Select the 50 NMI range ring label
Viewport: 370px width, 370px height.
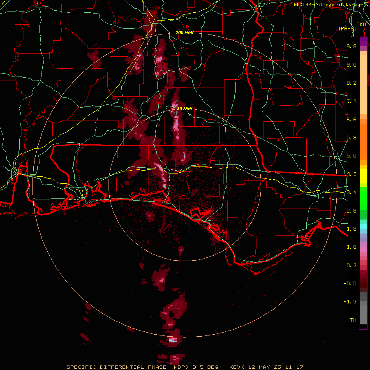(185, 109)
